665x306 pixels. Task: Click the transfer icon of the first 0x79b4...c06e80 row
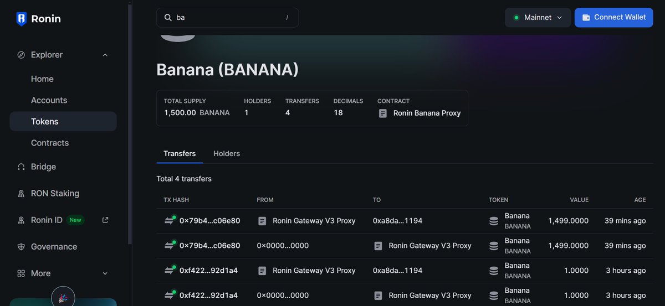click(x=170, y=220)
